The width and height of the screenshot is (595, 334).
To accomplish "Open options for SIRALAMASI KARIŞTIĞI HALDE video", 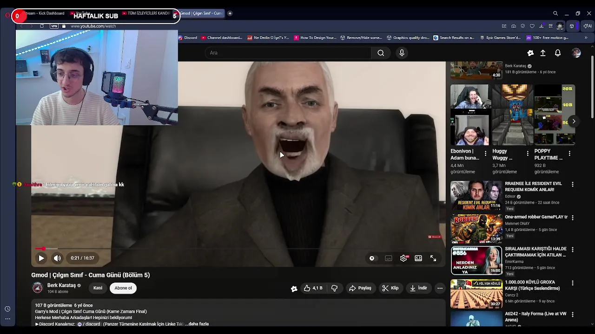I will point(573,250).
